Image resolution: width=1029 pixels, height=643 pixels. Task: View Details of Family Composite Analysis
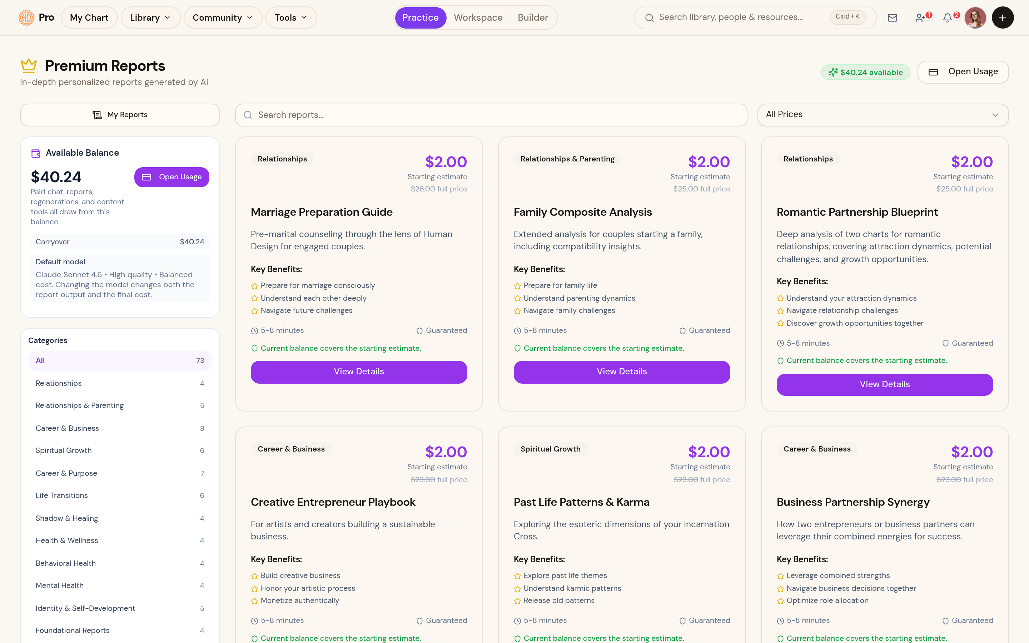(x=622, y=372)
